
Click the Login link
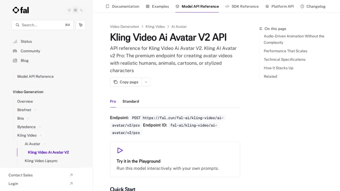13,184
